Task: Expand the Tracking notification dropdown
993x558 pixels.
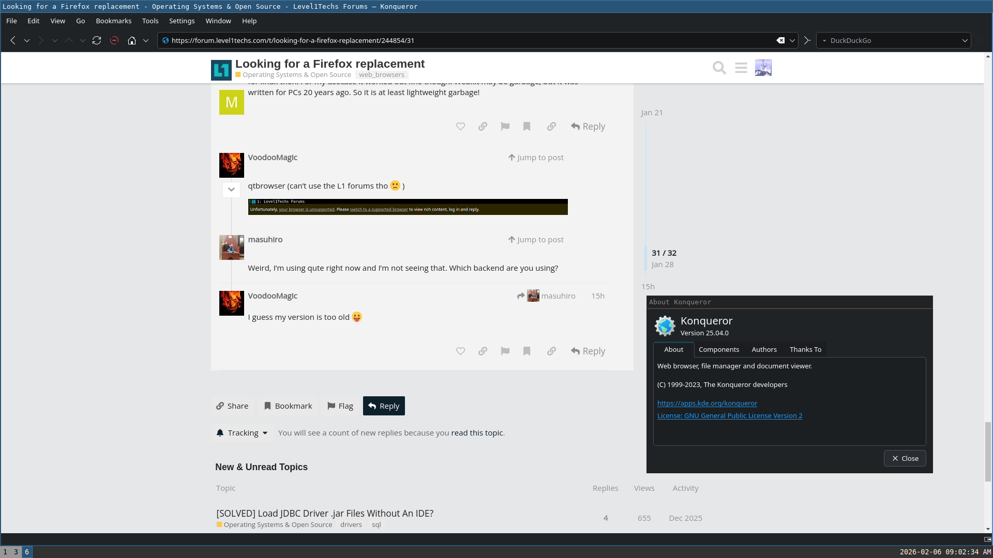Action: (x=242, y=433)
